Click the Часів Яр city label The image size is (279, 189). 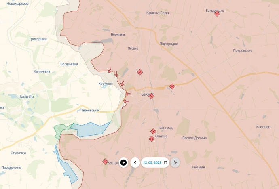26,97
